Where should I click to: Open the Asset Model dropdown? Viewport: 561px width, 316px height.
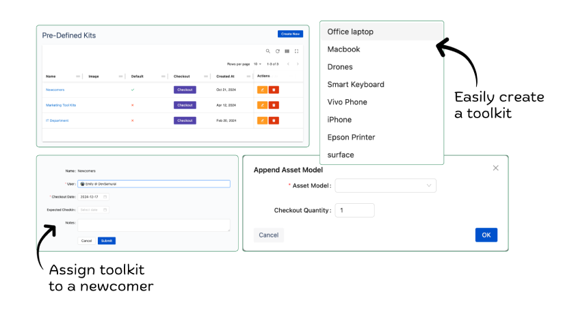coord(385,185)
